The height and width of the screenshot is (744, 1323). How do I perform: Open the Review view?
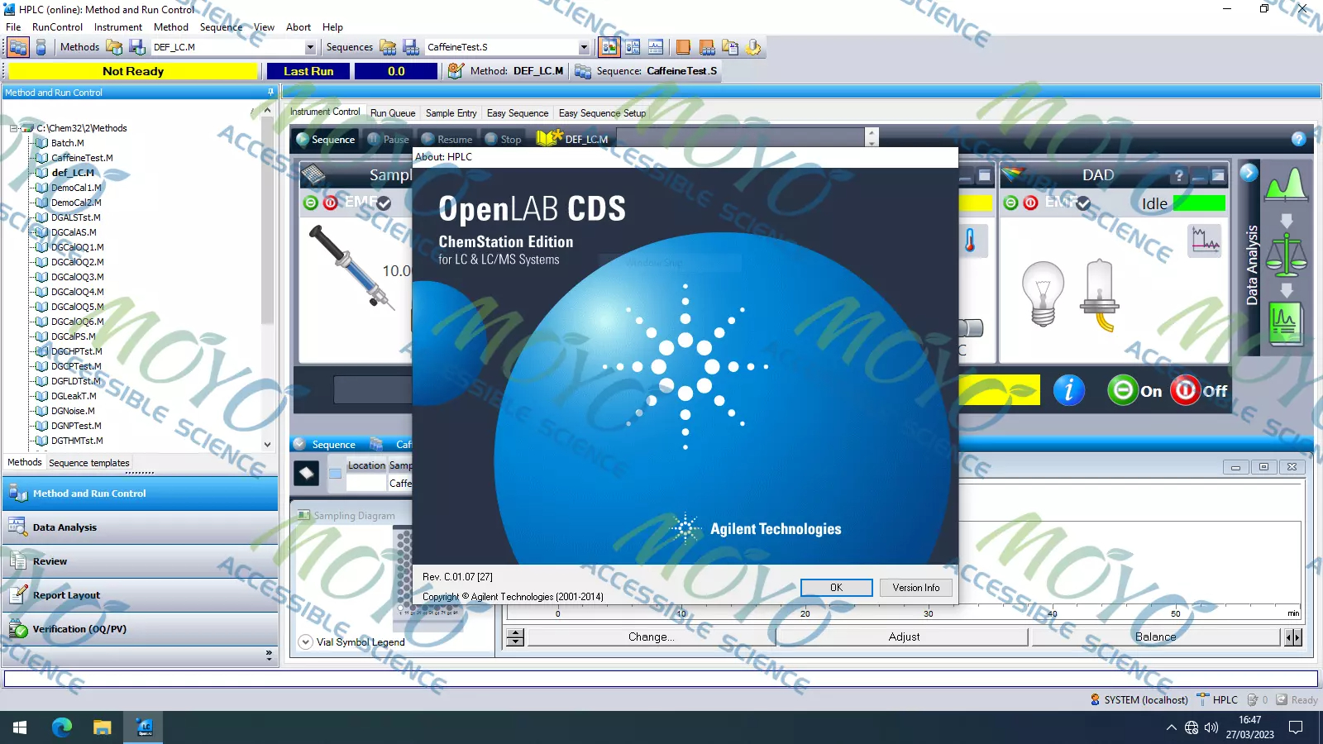tap(141, 561)
